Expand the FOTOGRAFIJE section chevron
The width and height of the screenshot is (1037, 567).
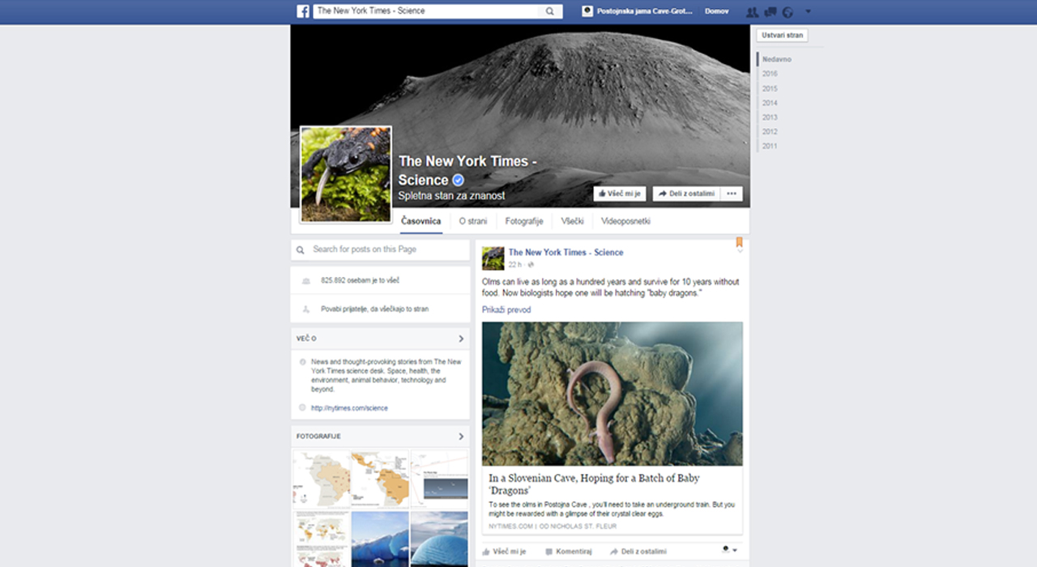pyautogui.click(x=461, y=437)
